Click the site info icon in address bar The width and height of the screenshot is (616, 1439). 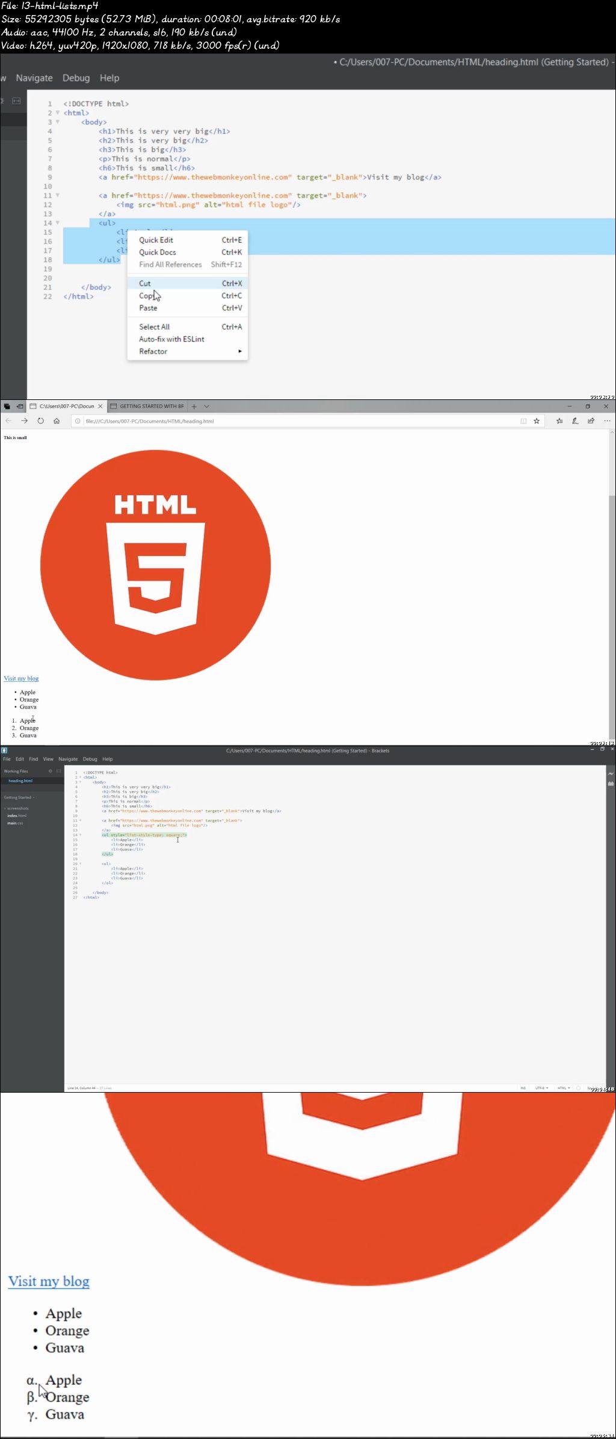pos(78,421)
